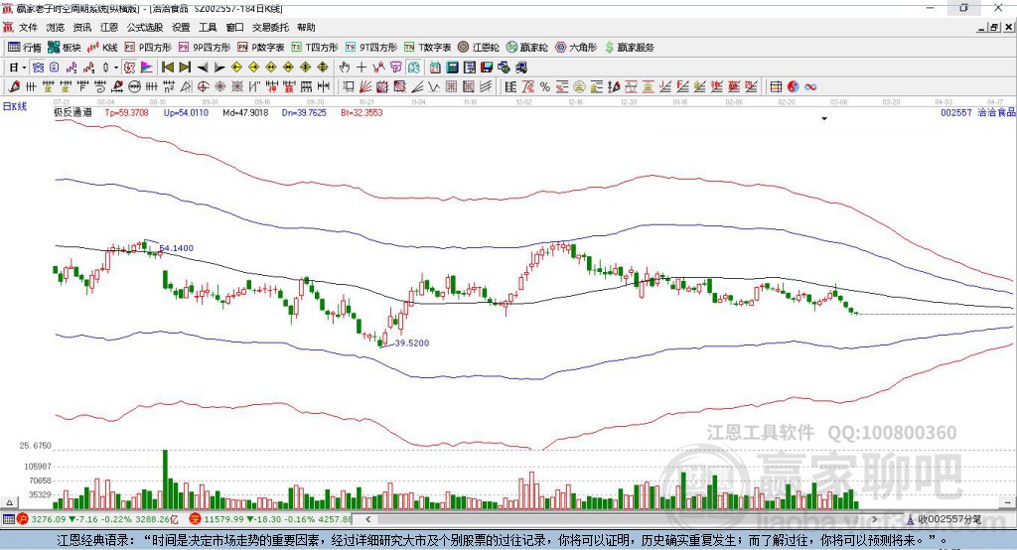
Task: Click the Bt=32.3553 value
Action: [x=362, y=113]
